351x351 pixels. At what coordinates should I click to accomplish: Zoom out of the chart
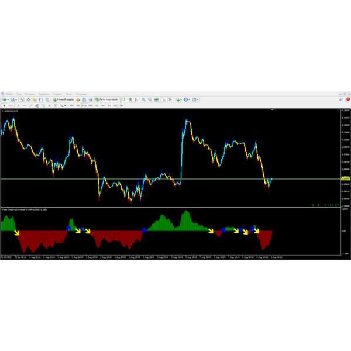150,99
